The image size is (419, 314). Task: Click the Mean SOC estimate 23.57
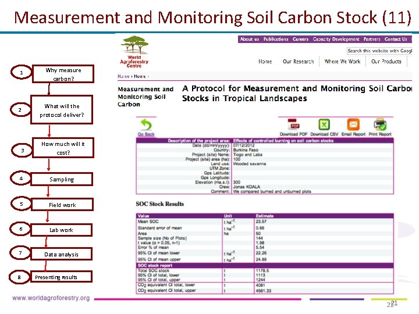pyautogui.click(x=261, y=222)
